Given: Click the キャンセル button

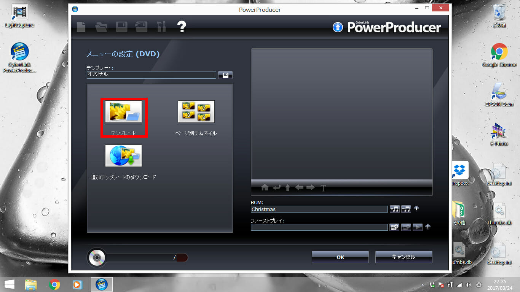Looking at the screenshot, I should pyautogui.click(x=404, y=257).
